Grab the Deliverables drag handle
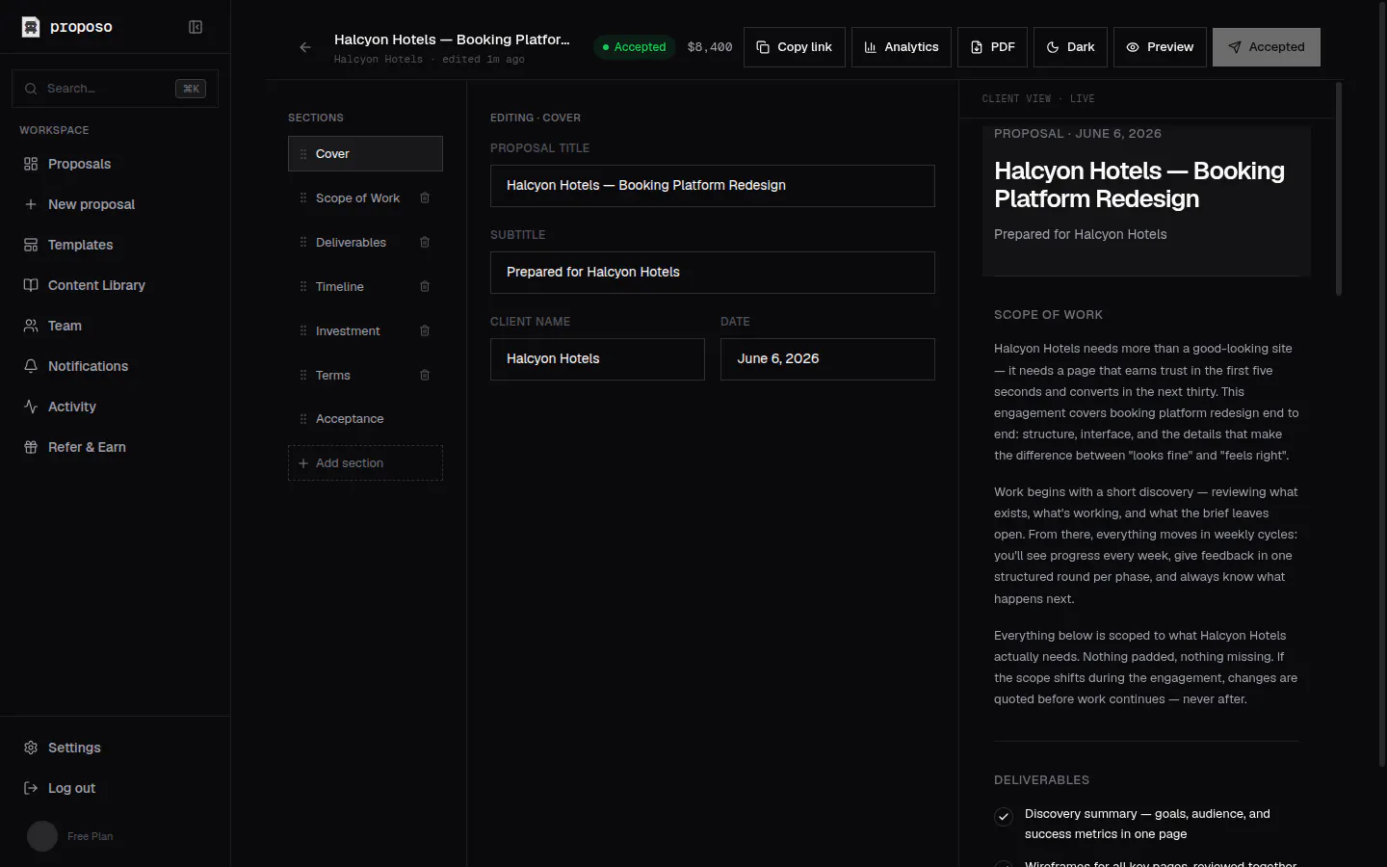The image size is (1387, 867). coord(303,242)
